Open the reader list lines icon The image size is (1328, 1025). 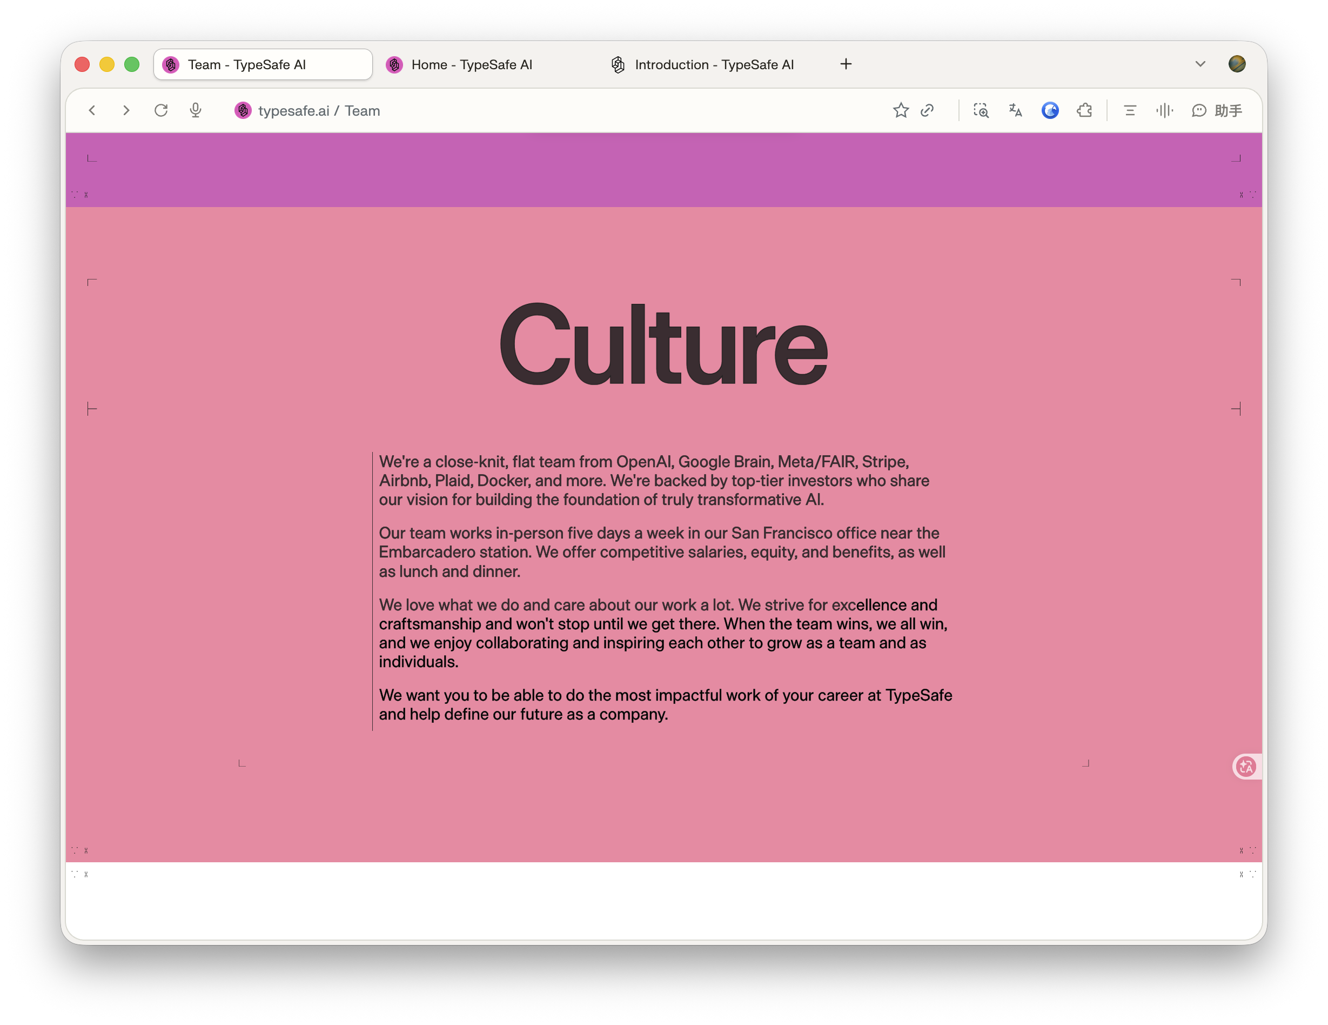click(1130, 110)
